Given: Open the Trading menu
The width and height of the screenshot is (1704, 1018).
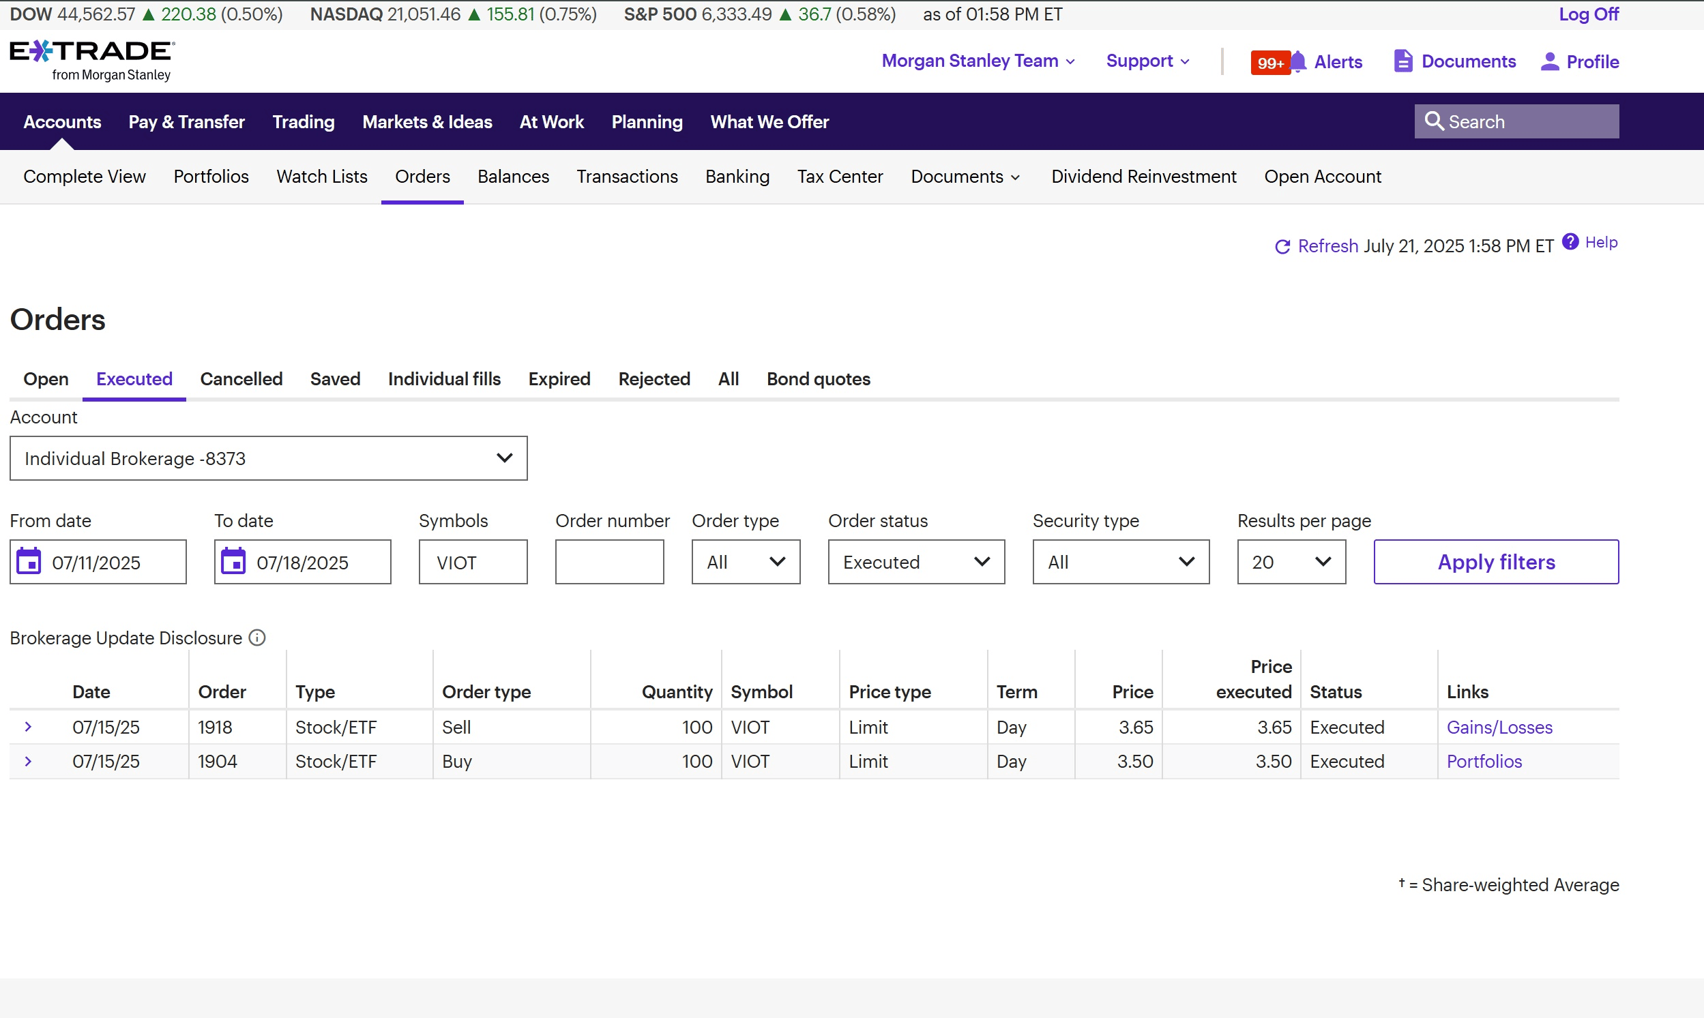Looking at the screenshot, I should (304, 122).
